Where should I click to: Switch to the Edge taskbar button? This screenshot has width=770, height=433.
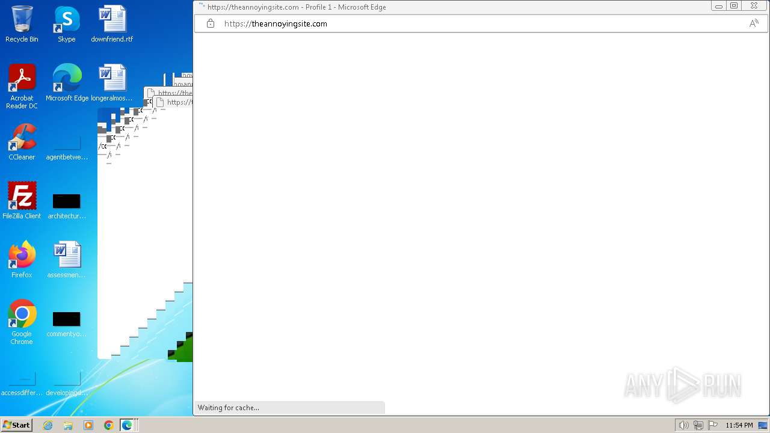[x=127, y=425]
